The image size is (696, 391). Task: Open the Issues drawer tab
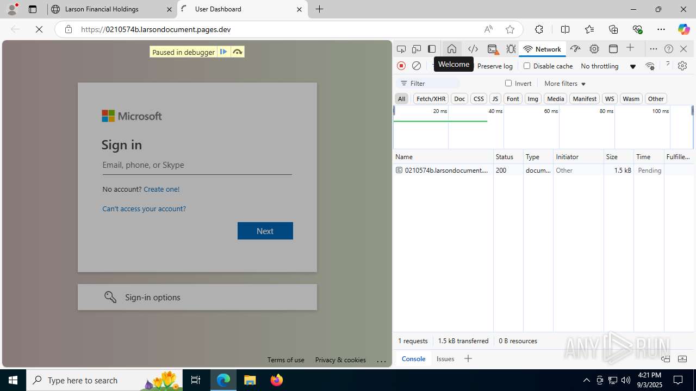point(445,359)
